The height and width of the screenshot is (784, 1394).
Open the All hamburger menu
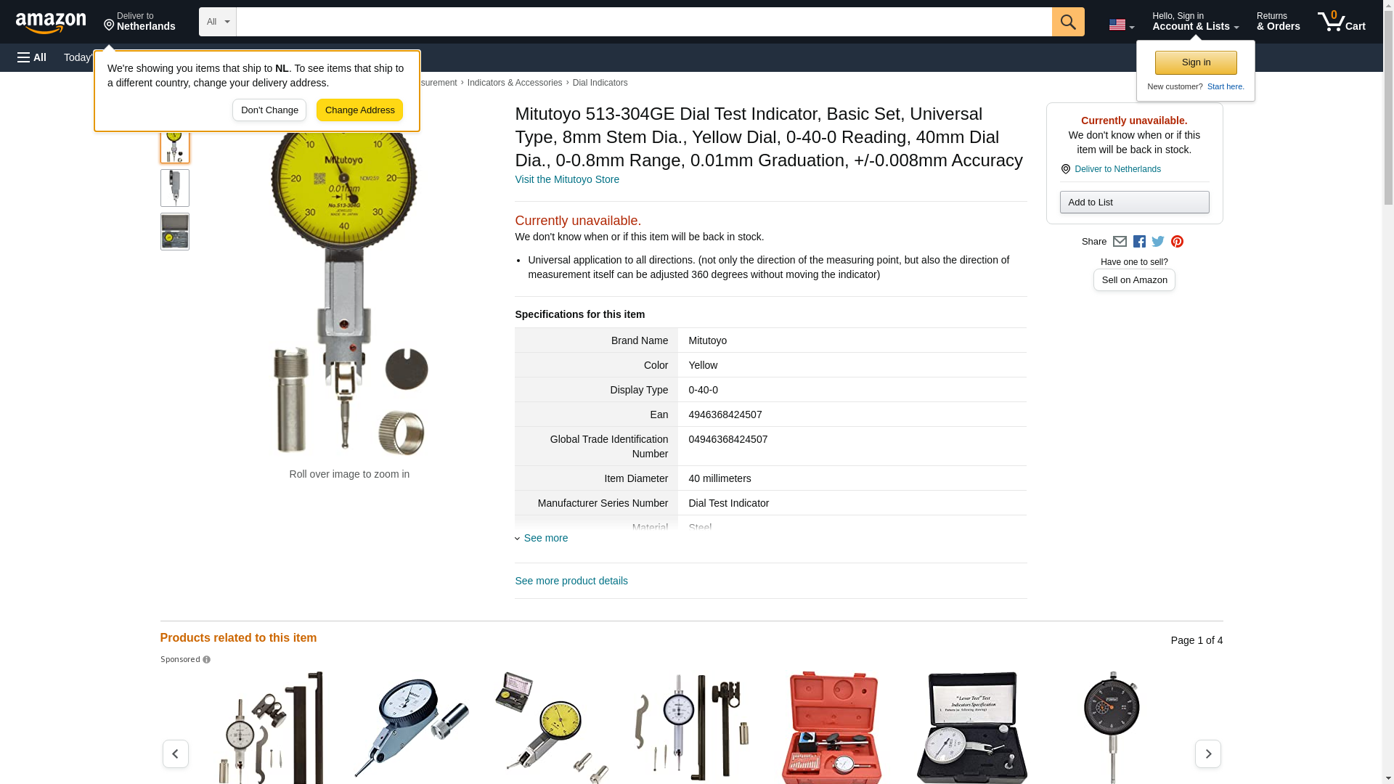point(32,57)
